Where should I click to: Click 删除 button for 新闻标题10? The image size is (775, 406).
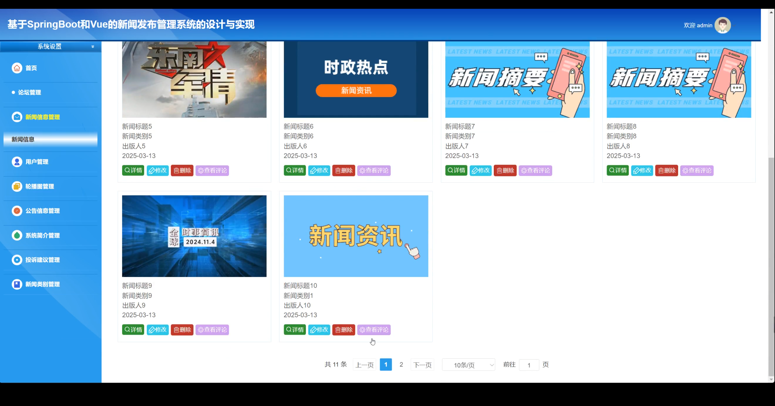tap(344, 330)
